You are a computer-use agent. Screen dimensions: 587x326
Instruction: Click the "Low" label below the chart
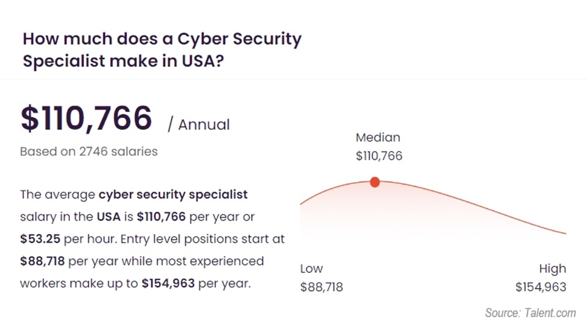(311, 268)
